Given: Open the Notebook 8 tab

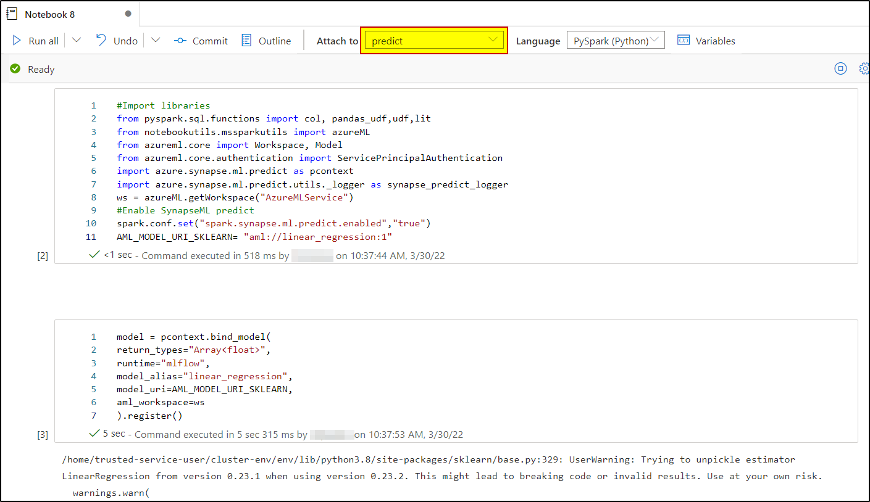Looking at the screenshot, I should [70, 14].
